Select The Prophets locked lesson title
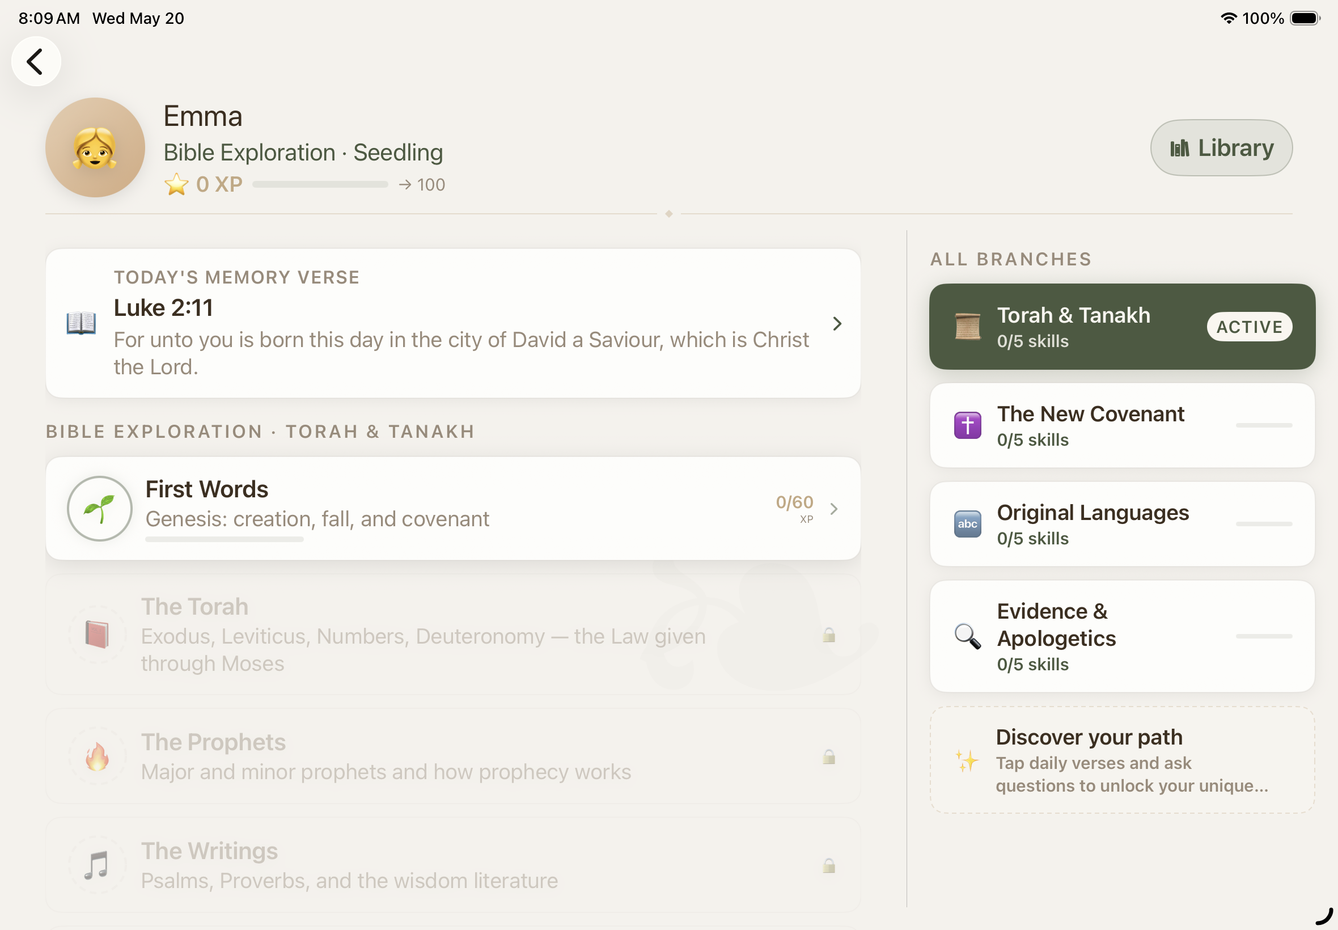1338x930 pixels. 213,742
